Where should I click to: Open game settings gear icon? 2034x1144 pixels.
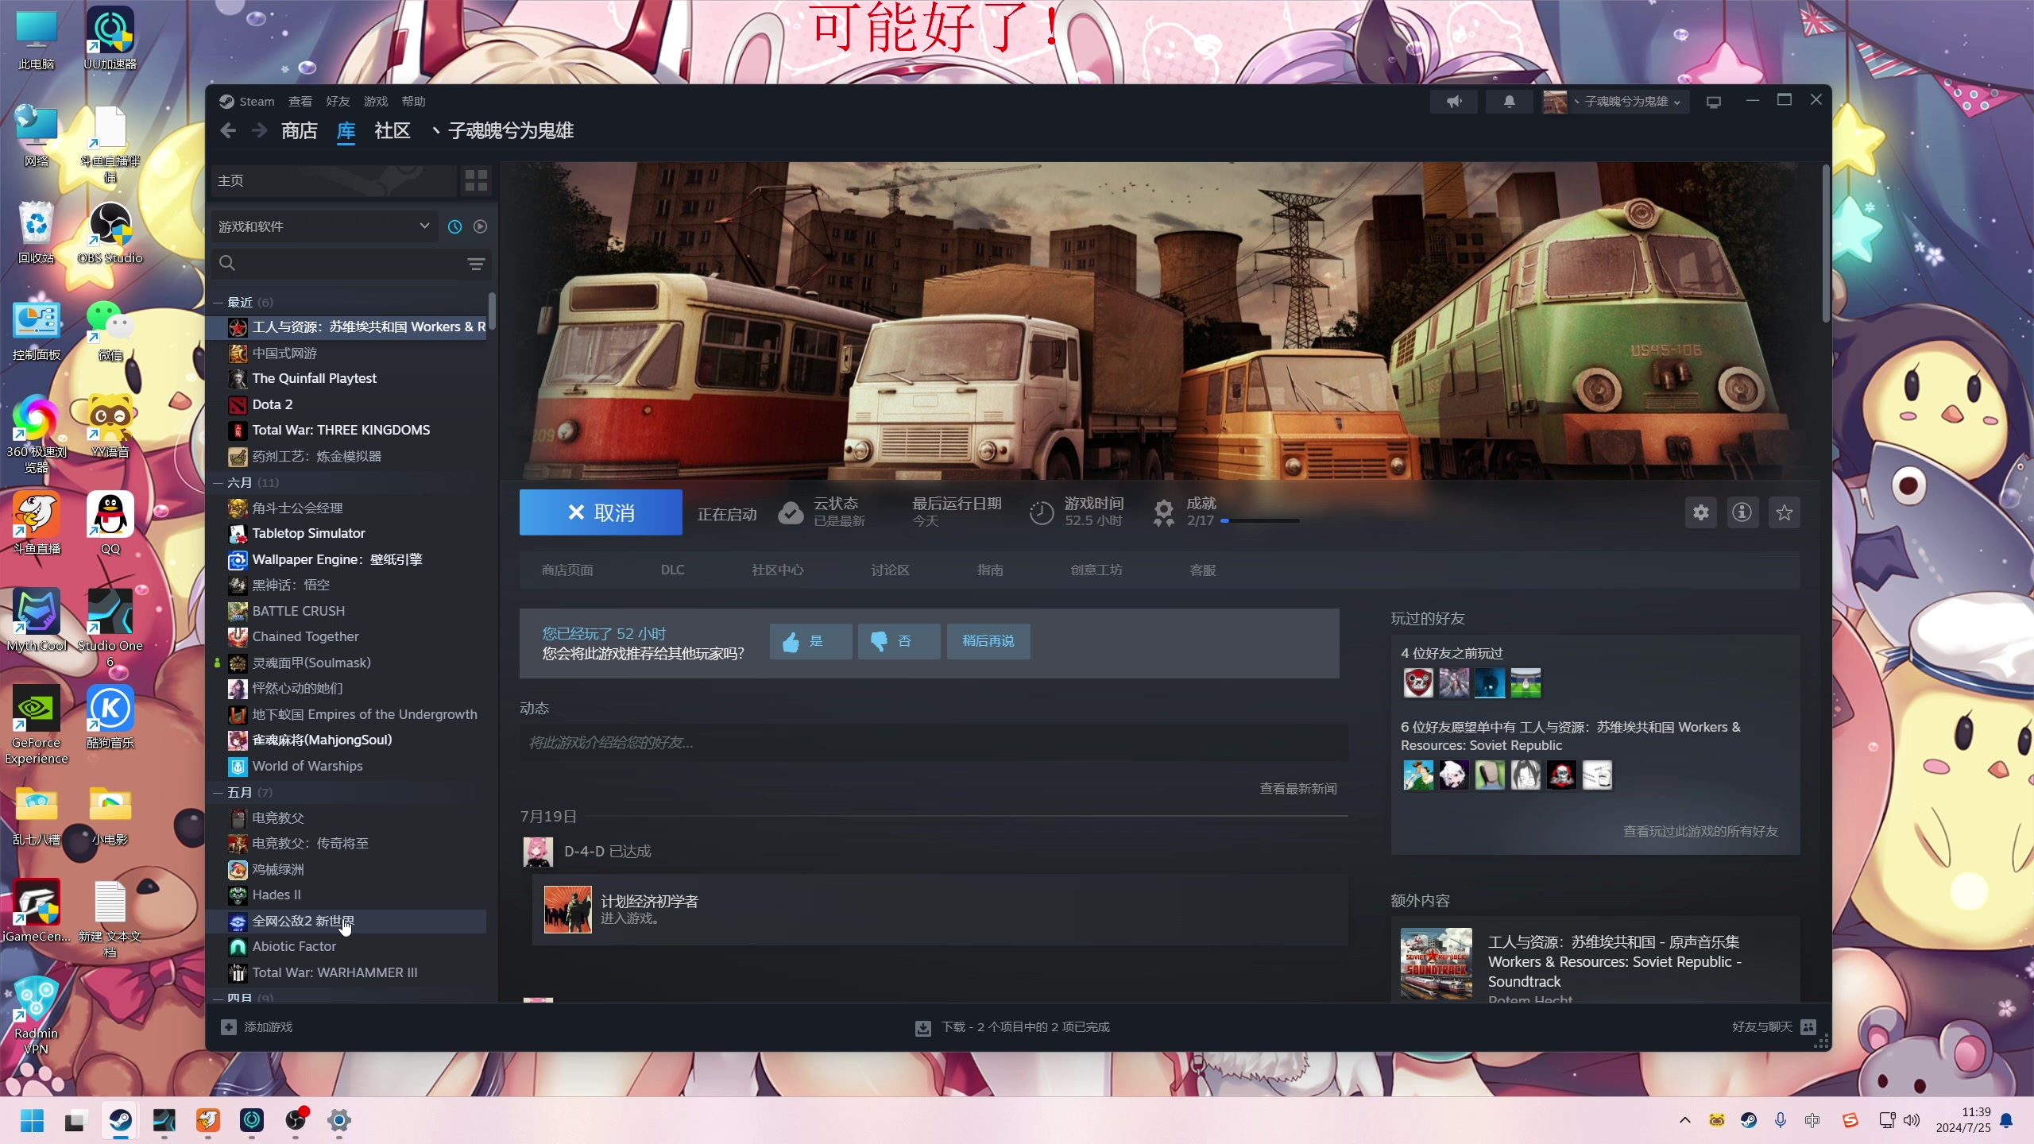[x=1700, y=512]
